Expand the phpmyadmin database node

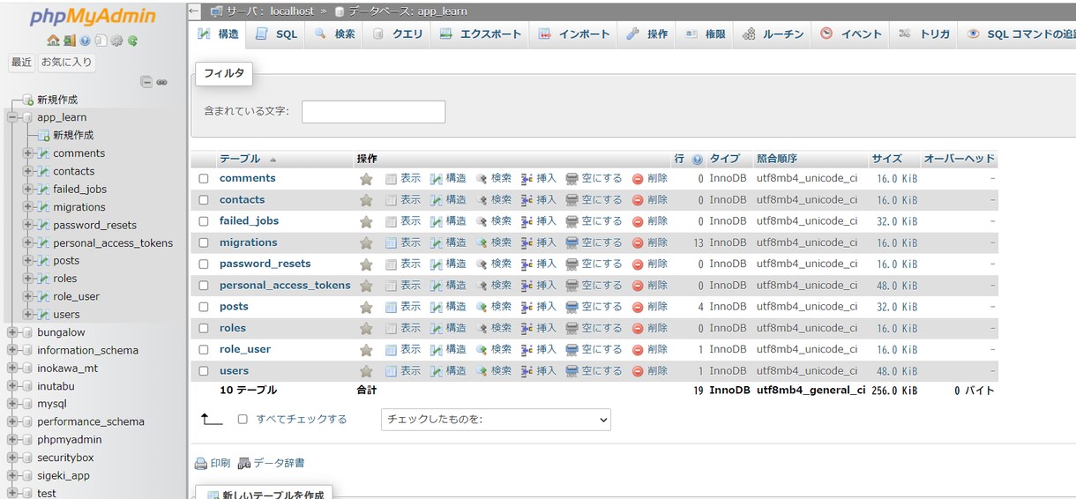click(12, 440)
